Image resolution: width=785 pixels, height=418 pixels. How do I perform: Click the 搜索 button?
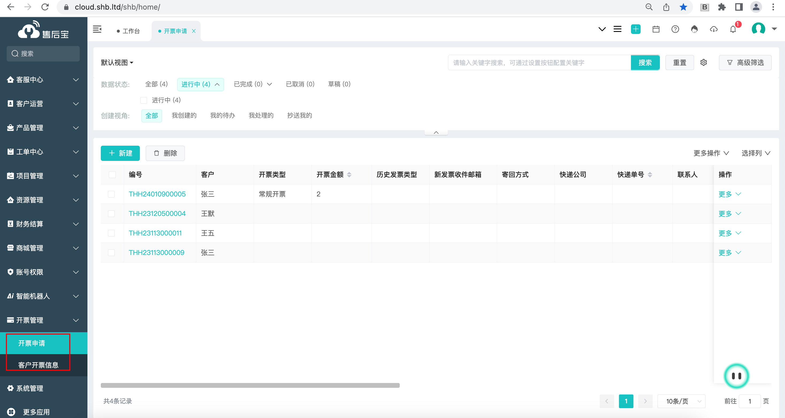(645, 63)
